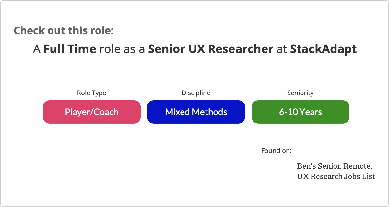
Task: Click the pink Player/Coach badge
Action: tap(92, 112)
